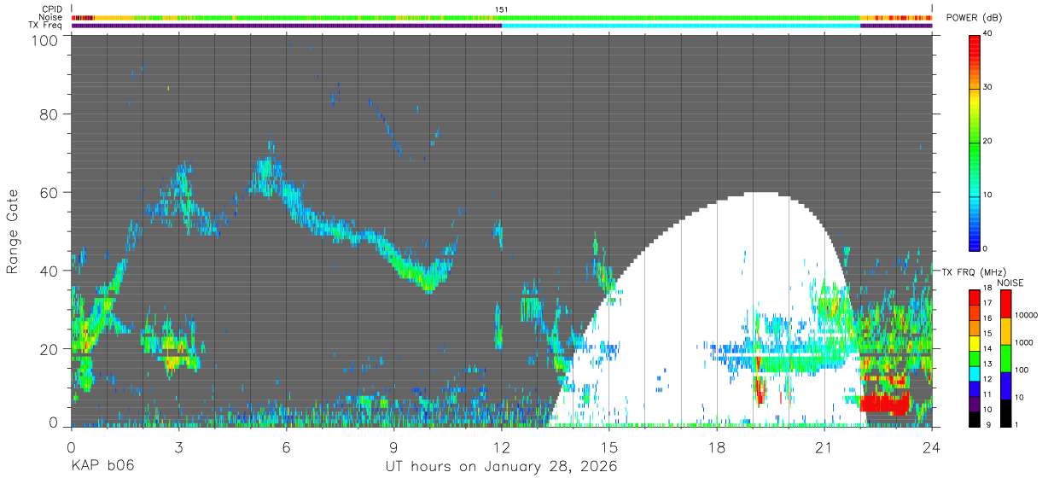Image resolution: width=1048 pixels, height=484 pixels.
Task: Select the 'TX FRQ (MHz)' legend title
Action: [972, 272]
